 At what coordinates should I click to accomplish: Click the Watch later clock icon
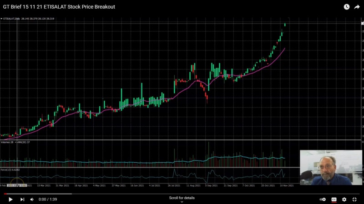347,7
